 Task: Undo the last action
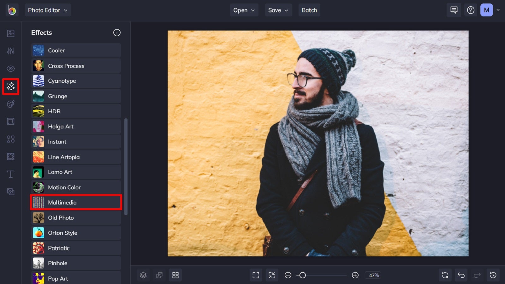point(461,275)
